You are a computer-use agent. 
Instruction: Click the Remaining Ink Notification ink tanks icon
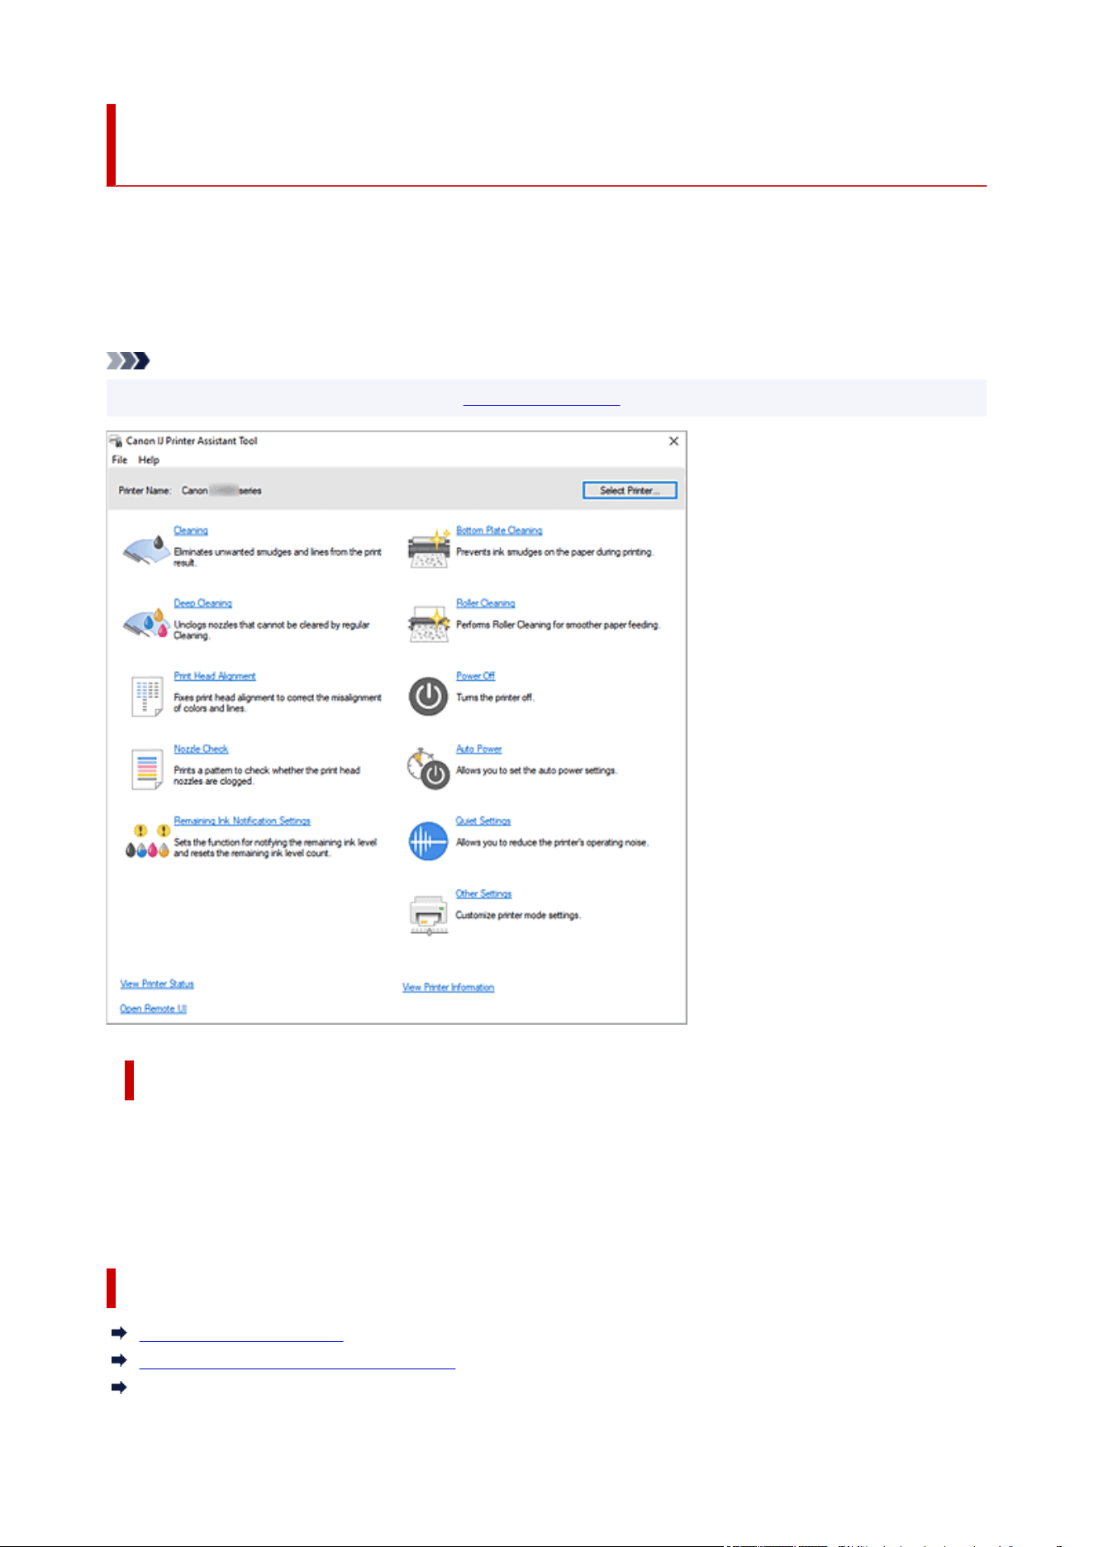click(x=147, y=840)
